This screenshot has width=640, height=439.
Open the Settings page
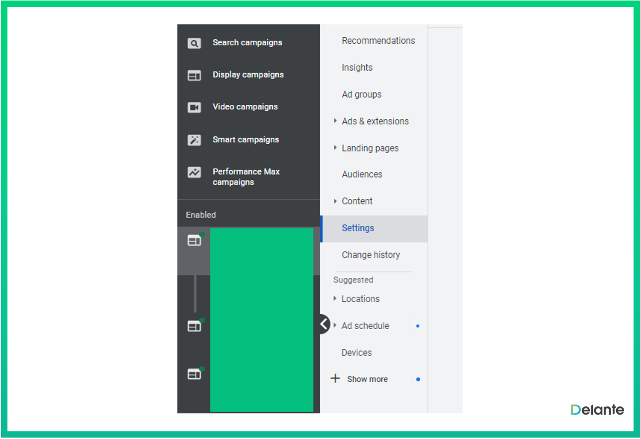click(358, 228)
